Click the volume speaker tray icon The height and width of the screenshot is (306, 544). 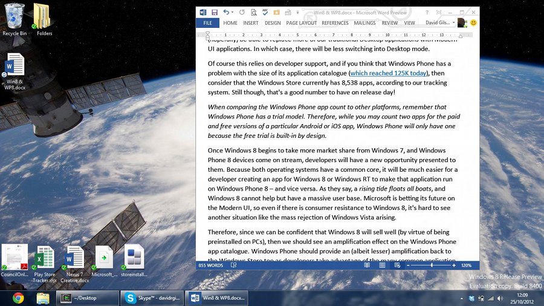pyautogui.click(x=500, y=298)
